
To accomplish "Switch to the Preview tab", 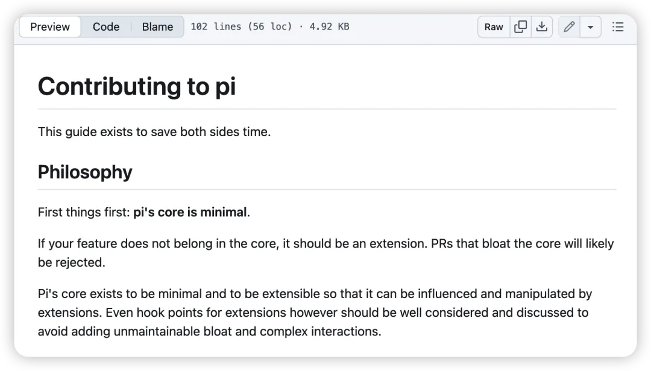I will coord(50,27).
